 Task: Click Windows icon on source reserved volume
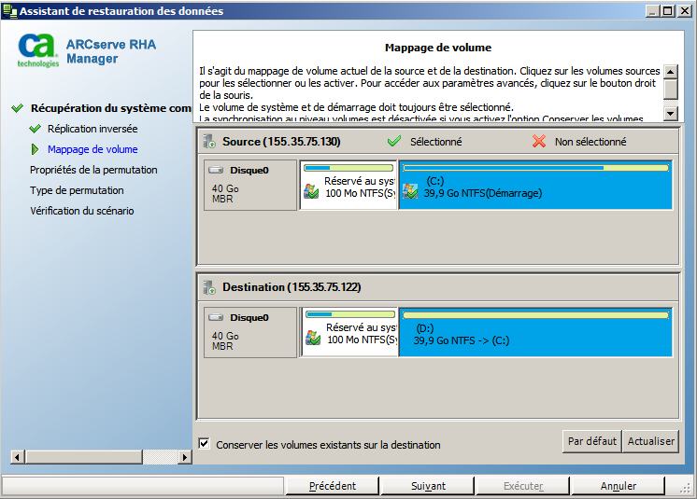pos(311,191)
